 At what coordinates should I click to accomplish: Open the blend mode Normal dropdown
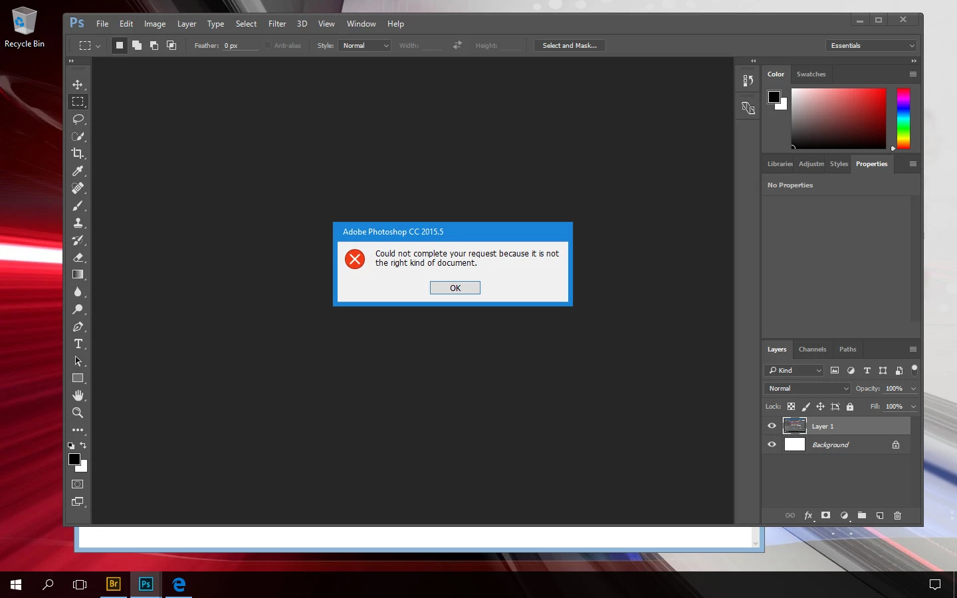[807, 388]
